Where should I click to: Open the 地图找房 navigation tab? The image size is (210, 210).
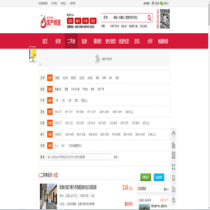[163, 41]
